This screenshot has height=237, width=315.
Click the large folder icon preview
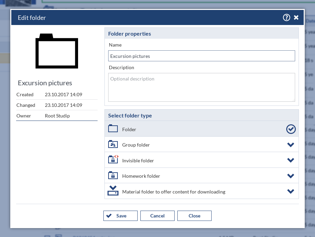point(57,51)
